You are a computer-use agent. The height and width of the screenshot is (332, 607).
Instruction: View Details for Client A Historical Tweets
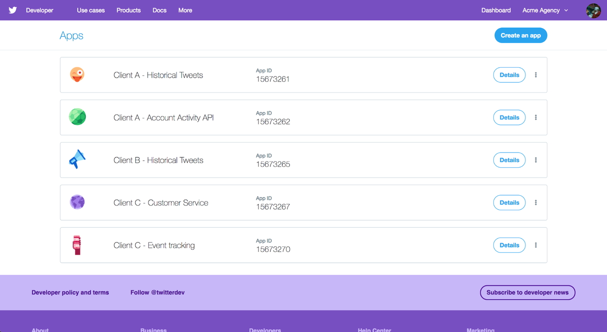(509, 75)
